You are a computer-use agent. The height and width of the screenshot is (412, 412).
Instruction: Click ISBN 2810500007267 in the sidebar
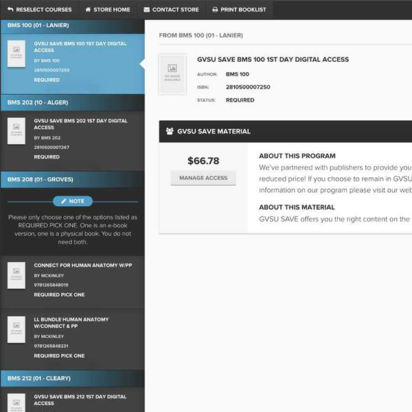click(x=51, y=148)
